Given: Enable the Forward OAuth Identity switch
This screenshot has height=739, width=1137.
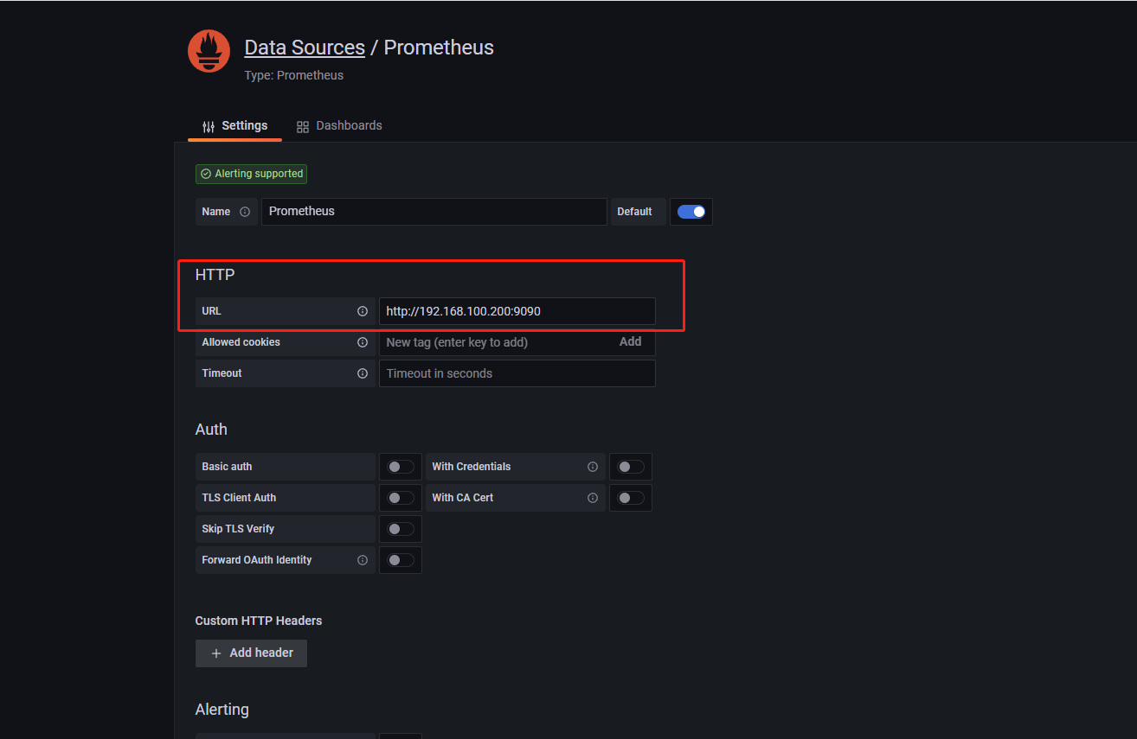Looking at the screenshot, I should (x=401, y=560).
